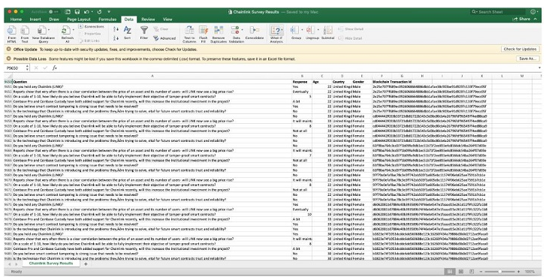The width and height of the screenshot is (546, 277).
Task: Open the Review ribbon tab
Action: (x=148, y=20)
